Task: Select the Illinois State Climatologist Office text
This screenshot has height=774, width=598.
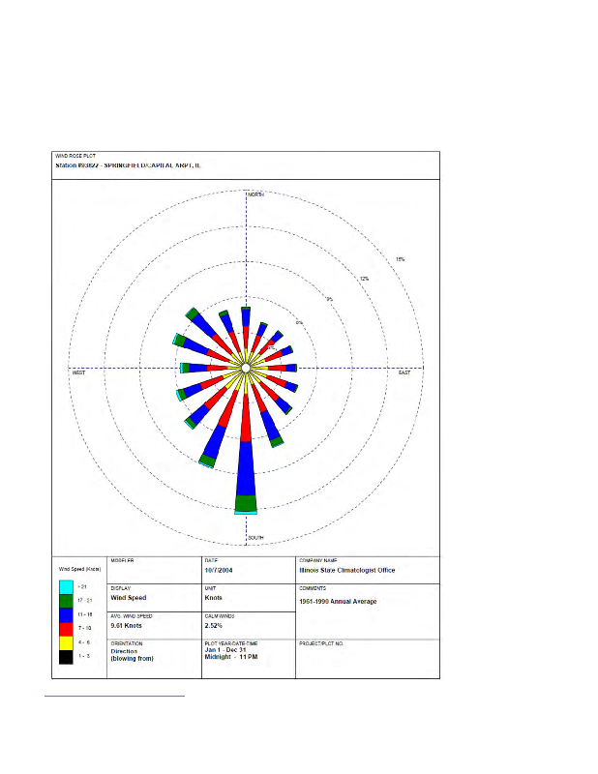Action: (x=347, y=570)
